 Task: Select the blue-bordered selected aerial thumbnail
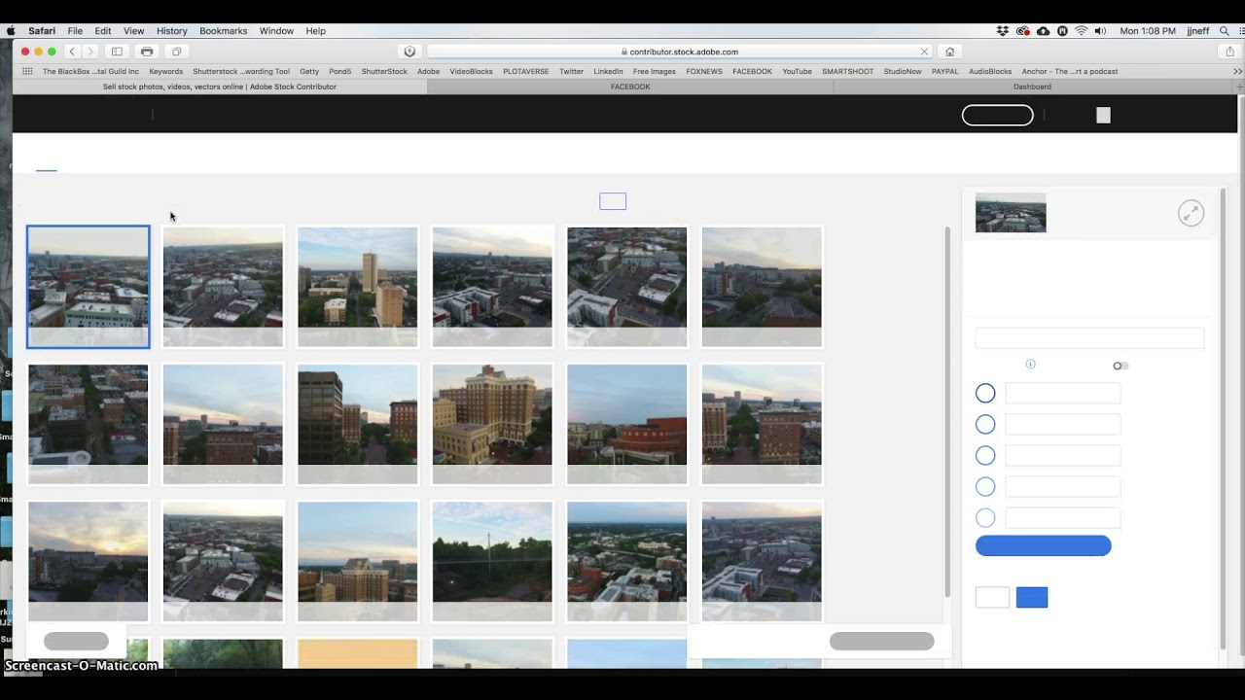89,287
